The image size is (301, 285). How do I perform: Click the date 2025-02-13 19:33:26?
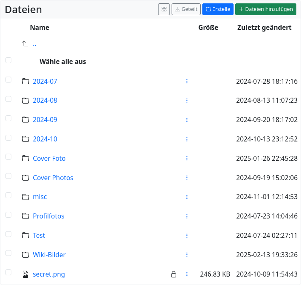(266, 255)
